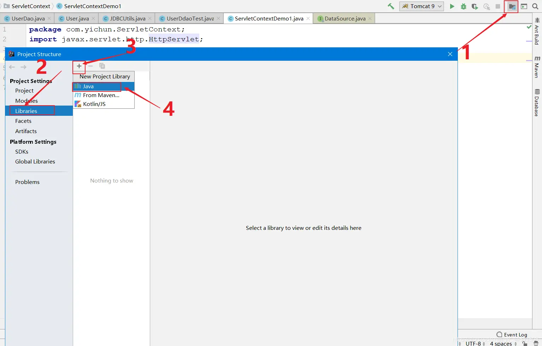Click the Back arrow in Project Structure
Screen dimensions: 542x346
pos(12,67)
